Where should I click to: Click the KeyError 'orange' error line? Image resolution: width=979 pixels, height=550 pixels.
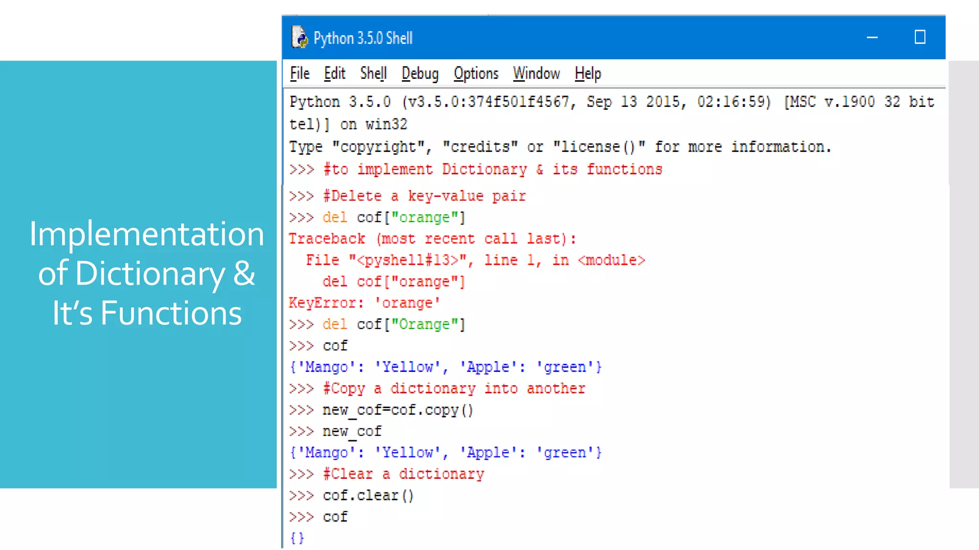(x=364, y=303)
